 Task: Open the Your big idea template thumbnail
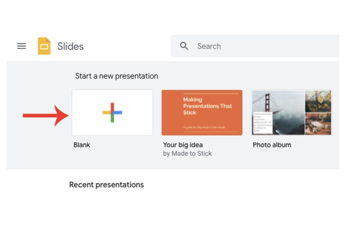tap(202, 113)
